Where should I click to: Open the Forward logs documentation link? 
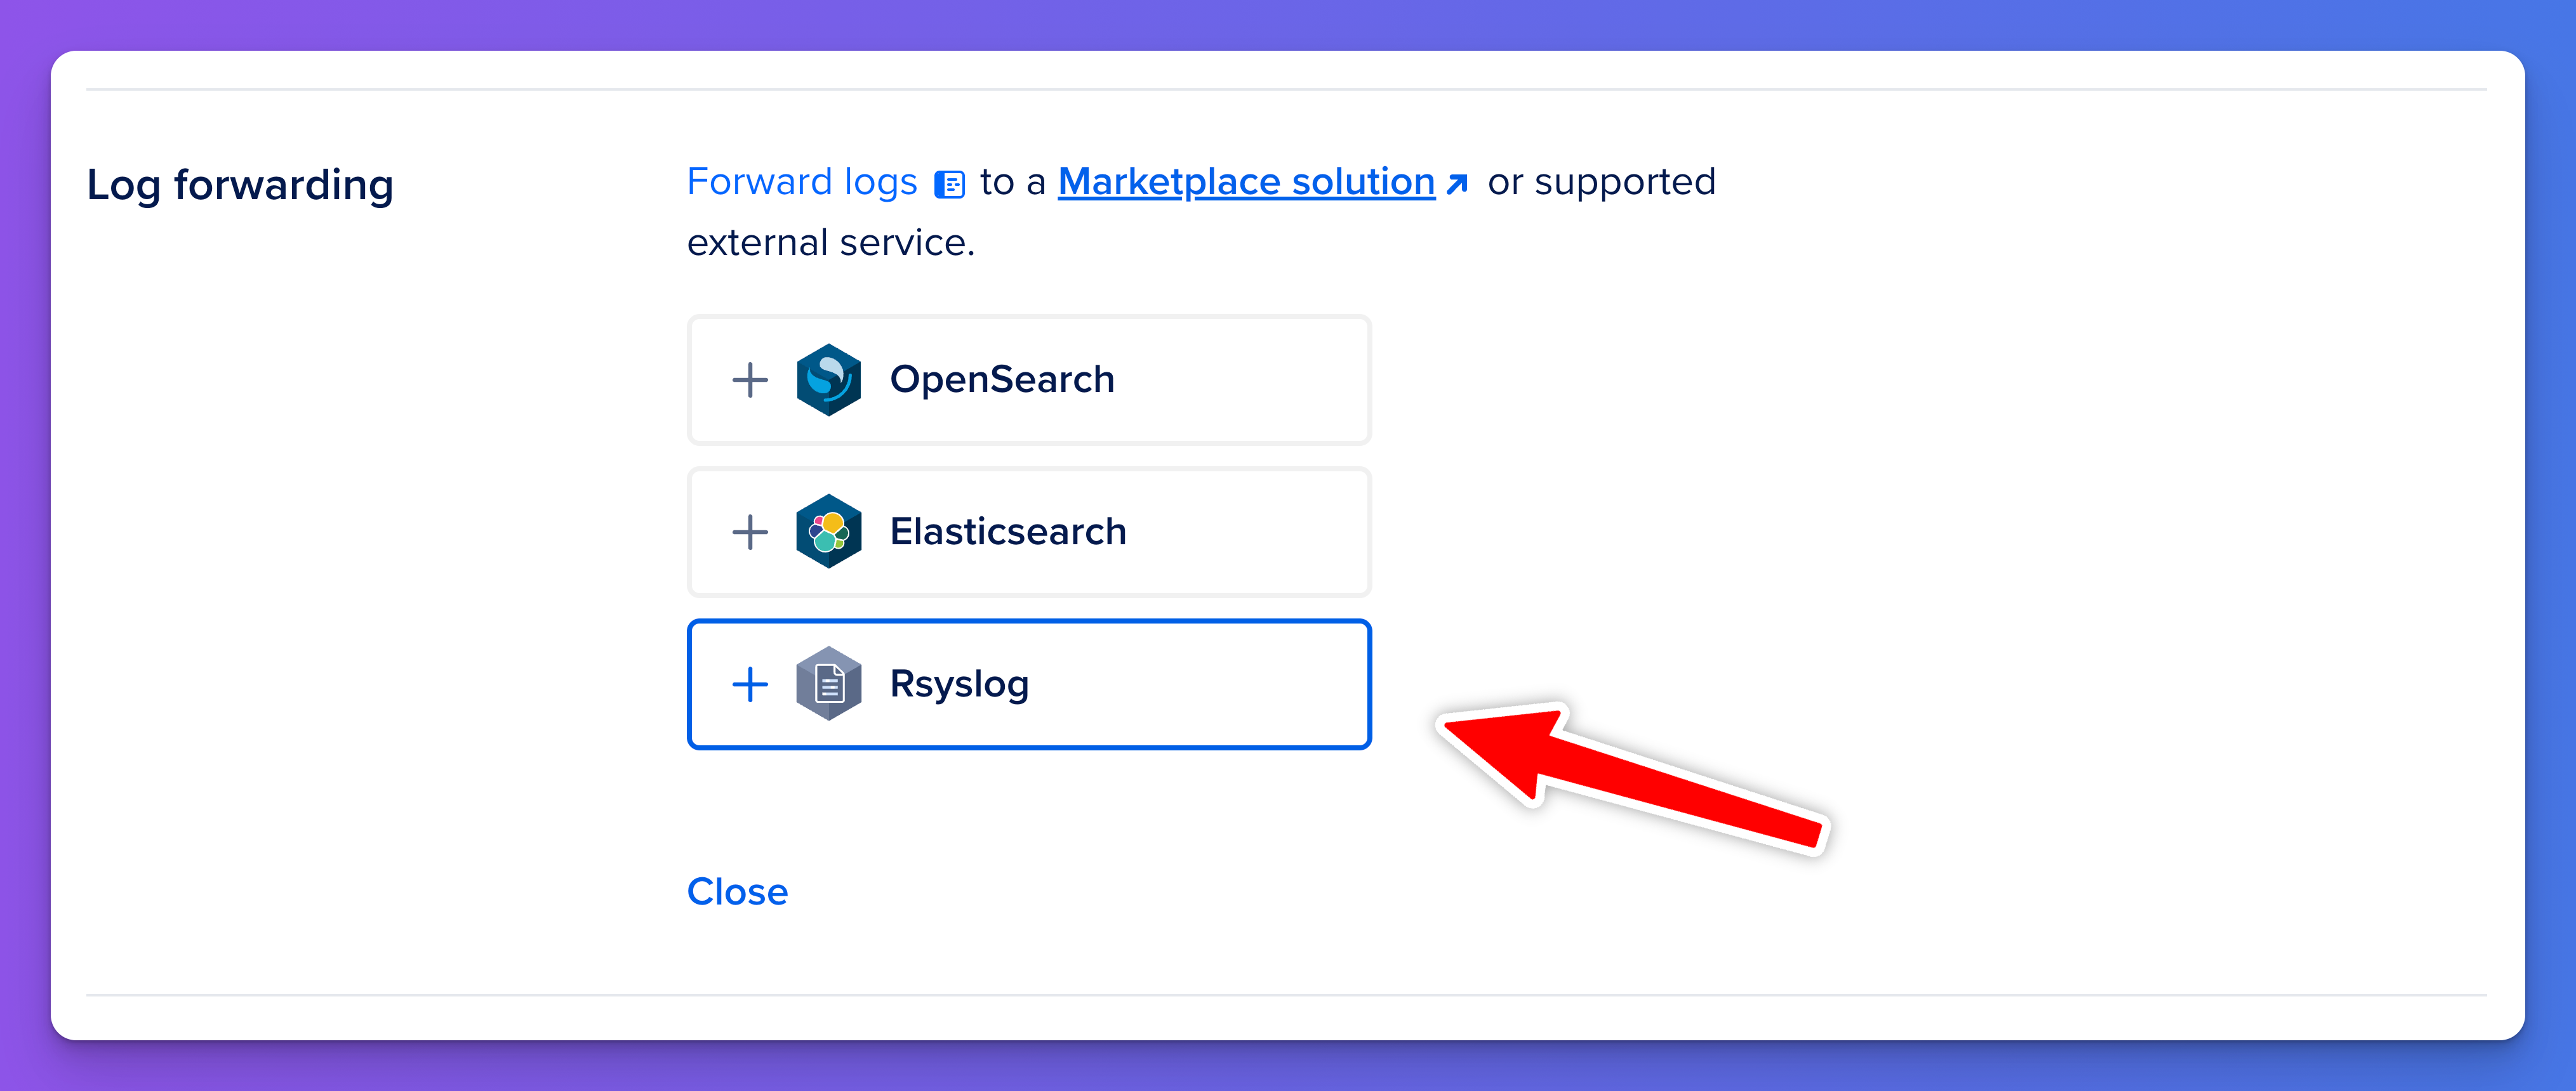pos(802,182)
